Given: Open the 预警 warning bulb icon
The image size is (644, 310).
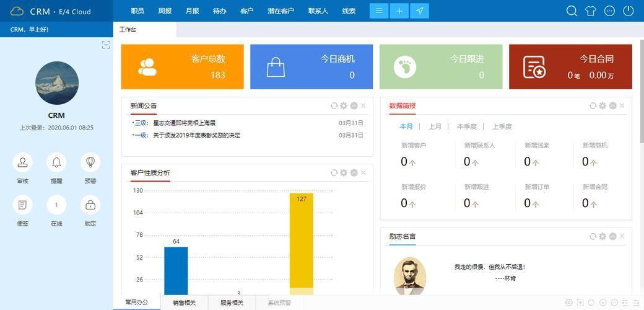Looking at the screenshot, I should [90, 162].
